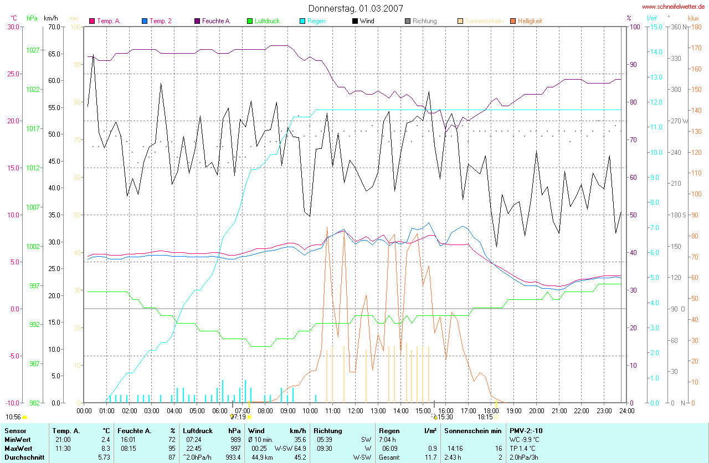This screenshot has width=709, height=463.
Task: Click the MinWert row label
Action: 18,439
